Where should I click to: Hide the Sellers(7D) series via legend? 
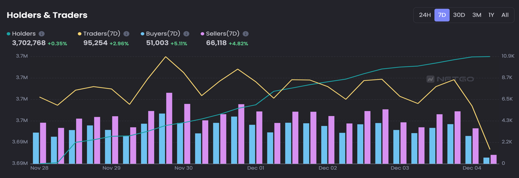tap(222, 34)
